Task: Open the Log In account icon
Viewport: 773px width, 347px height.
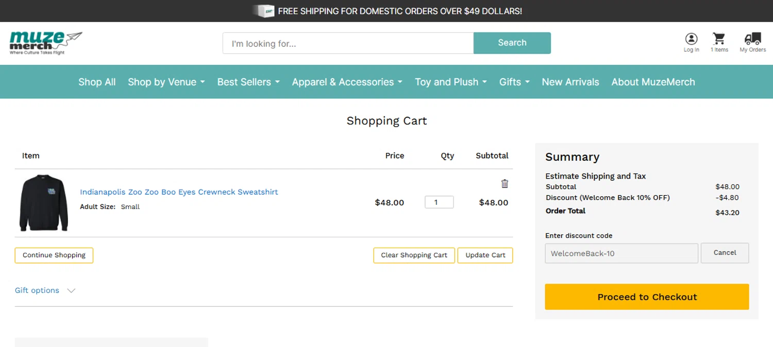Action: 691,40
